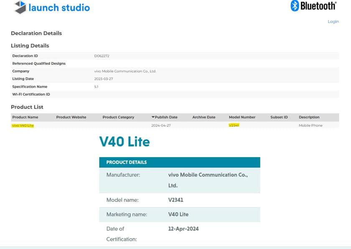Image resolution: width=351 pixels, height=249 pixels.
Task: Click the launch studio title text
Action: [x=59, y=8]
